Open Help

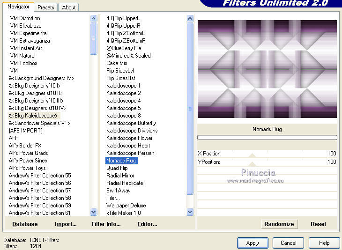324,243
